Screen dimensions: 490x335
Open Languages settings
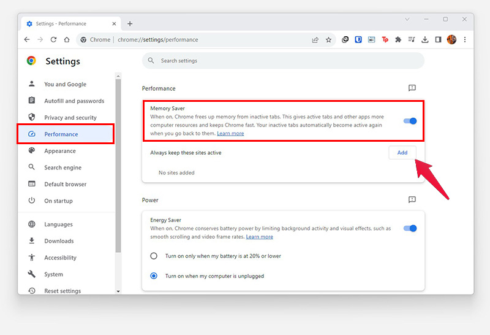click(x=66, y=224)
